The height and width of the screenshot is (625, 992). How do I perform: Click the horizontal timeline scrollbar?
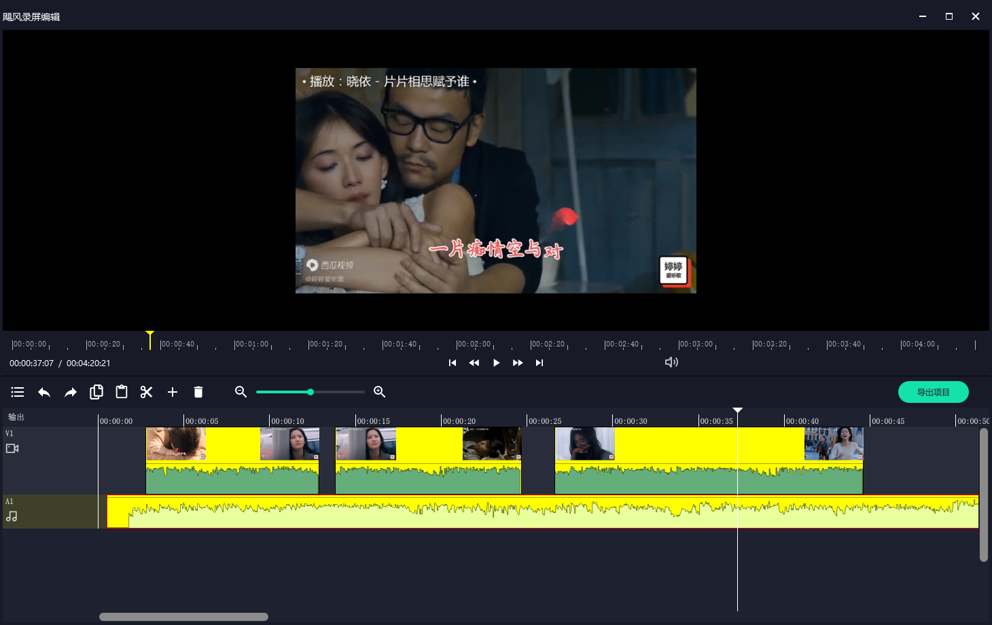[183, 617]
